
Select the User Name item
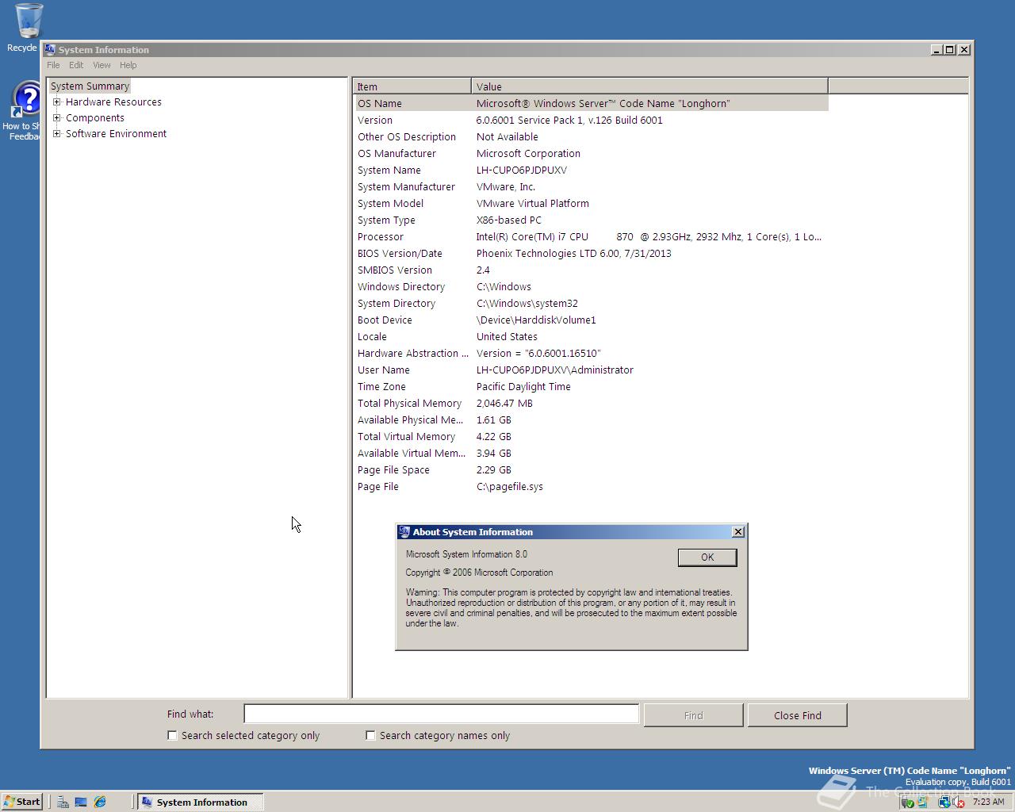click(x=384, y=370)
